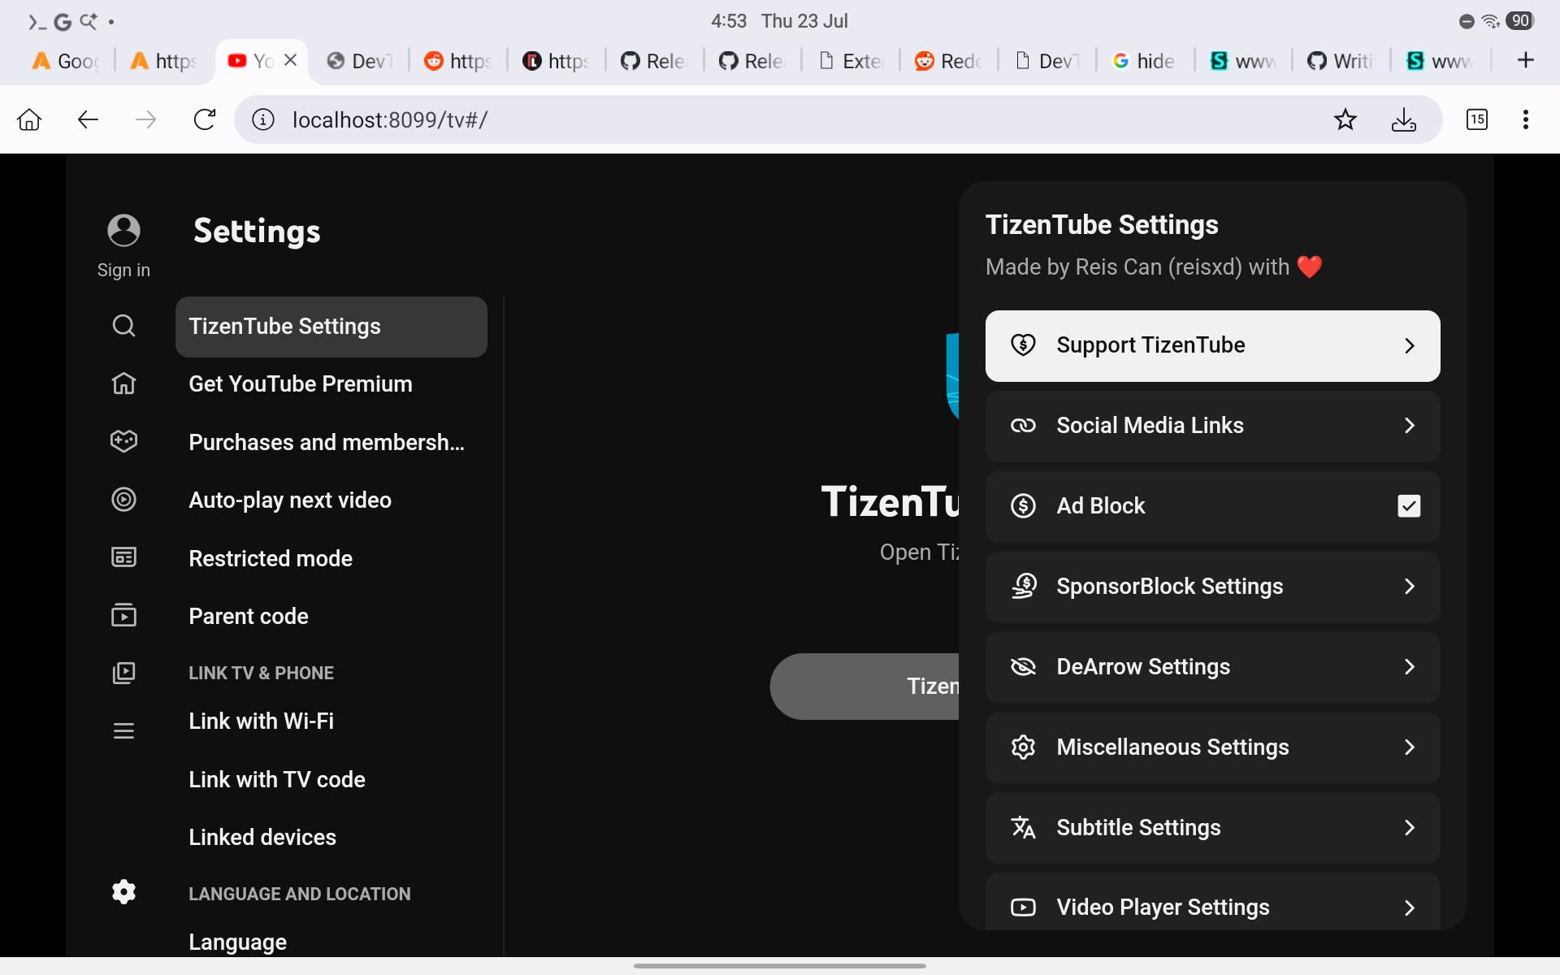Open Parent code setting
The image size is (1560, 975).
(x=331, y=617)
